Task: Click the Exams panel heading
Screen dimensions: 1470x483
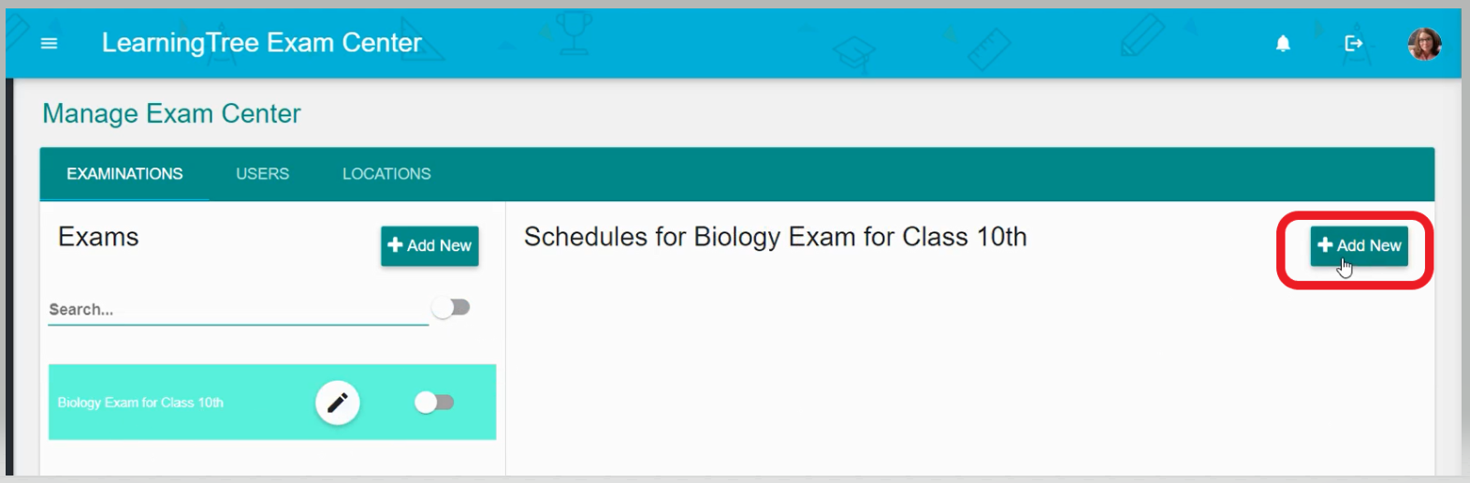Action: 98,237
